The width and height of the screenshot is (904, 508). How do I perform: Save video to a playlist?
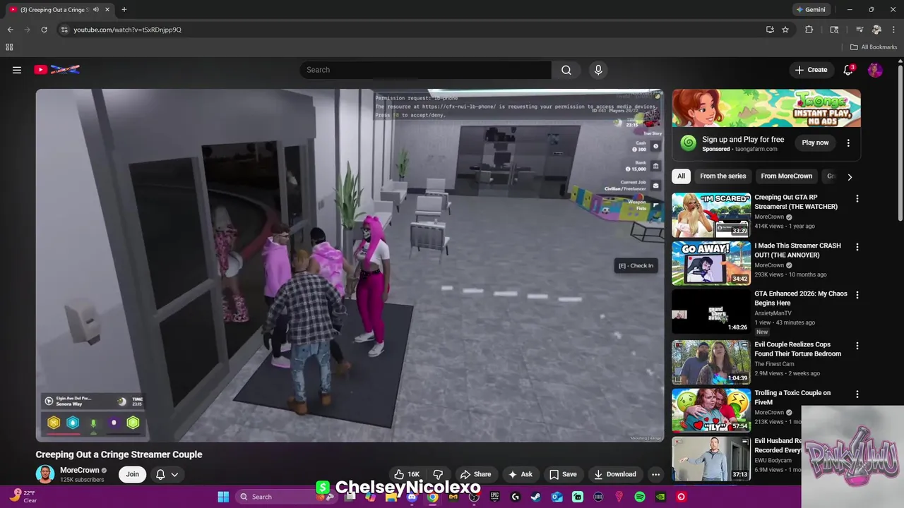(563, 474)
